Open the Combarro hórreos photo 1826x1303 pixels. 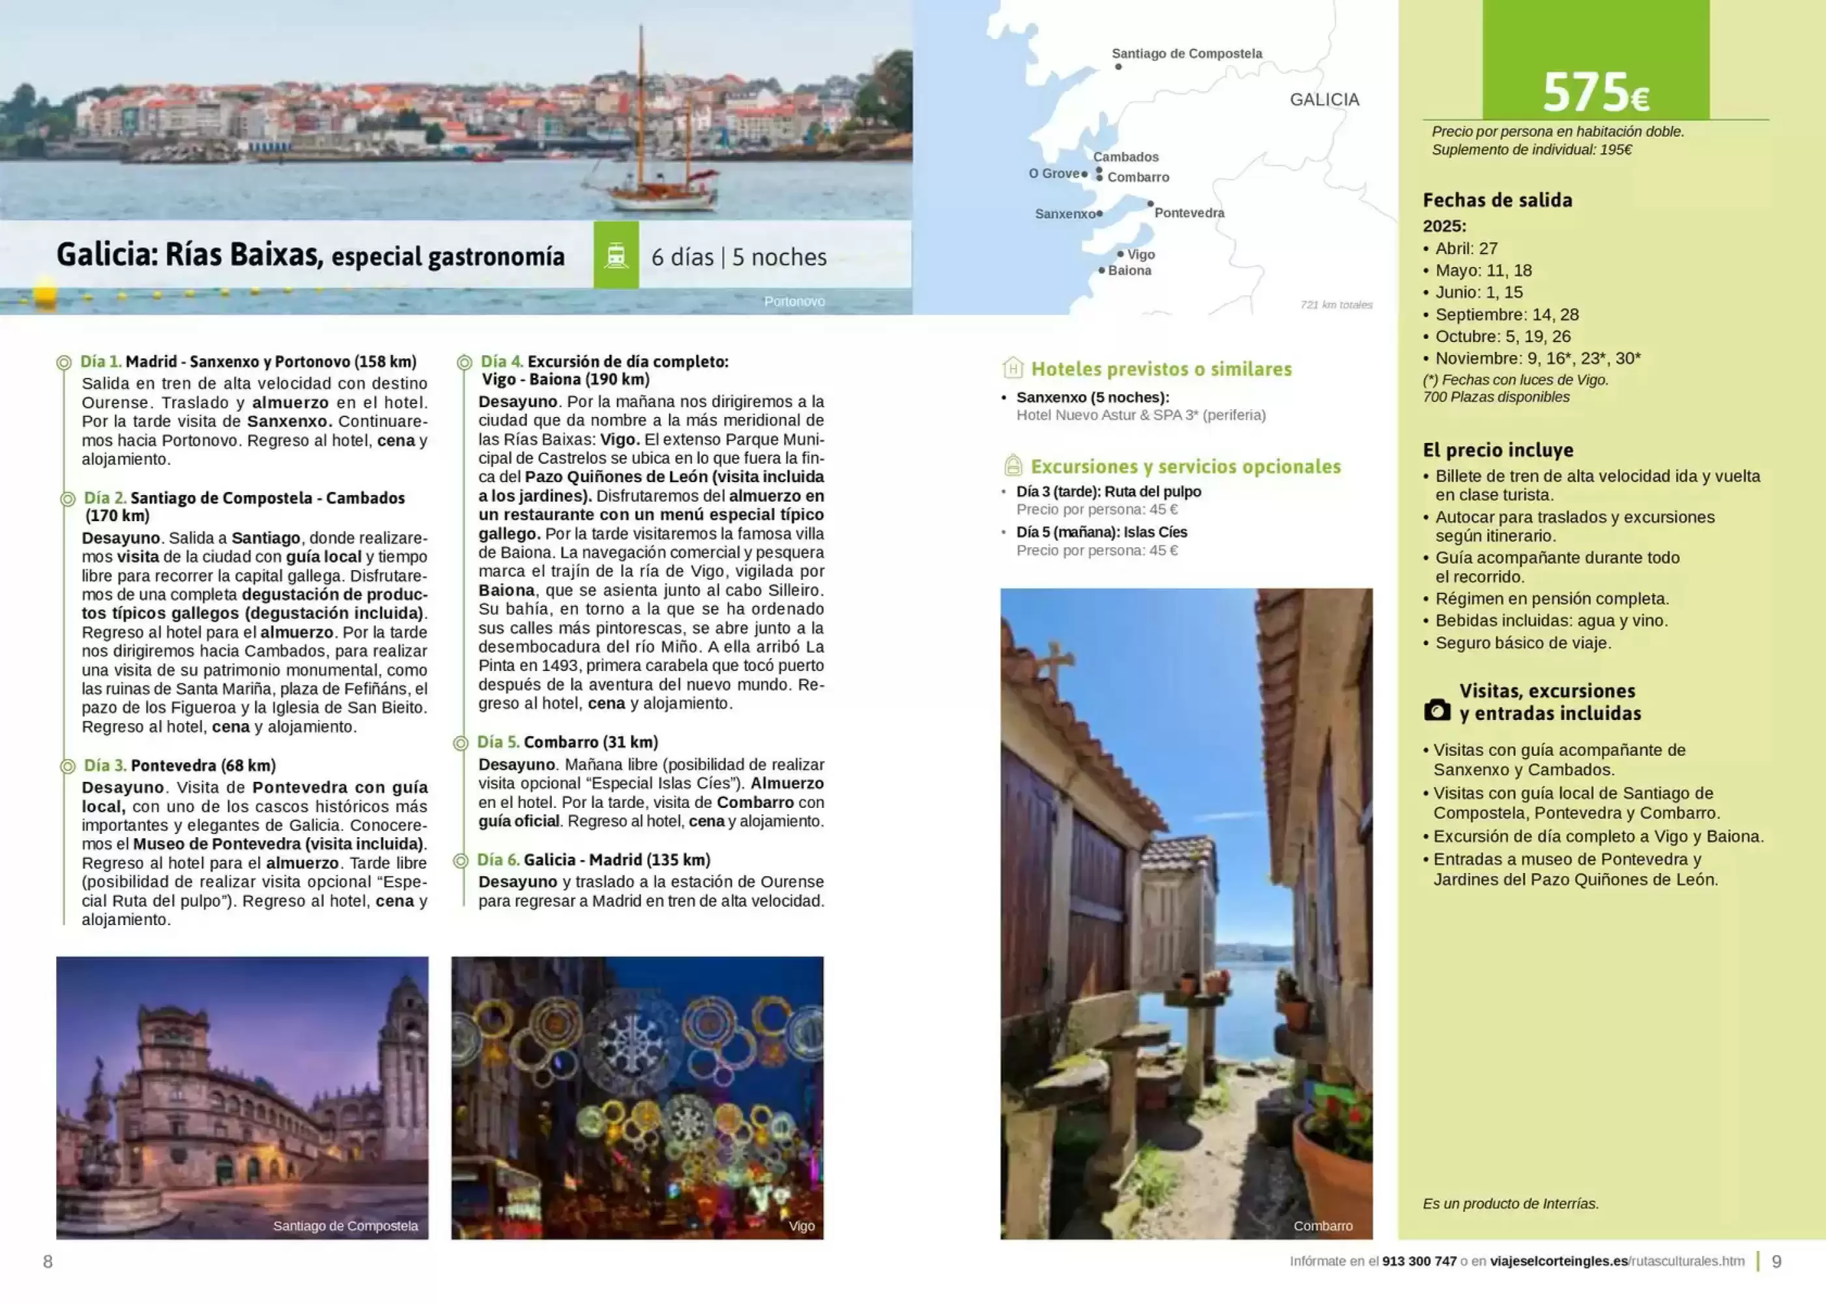(x=1186, y=914)
